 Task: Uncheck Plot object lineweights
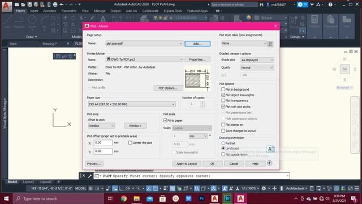click(223, 95)
